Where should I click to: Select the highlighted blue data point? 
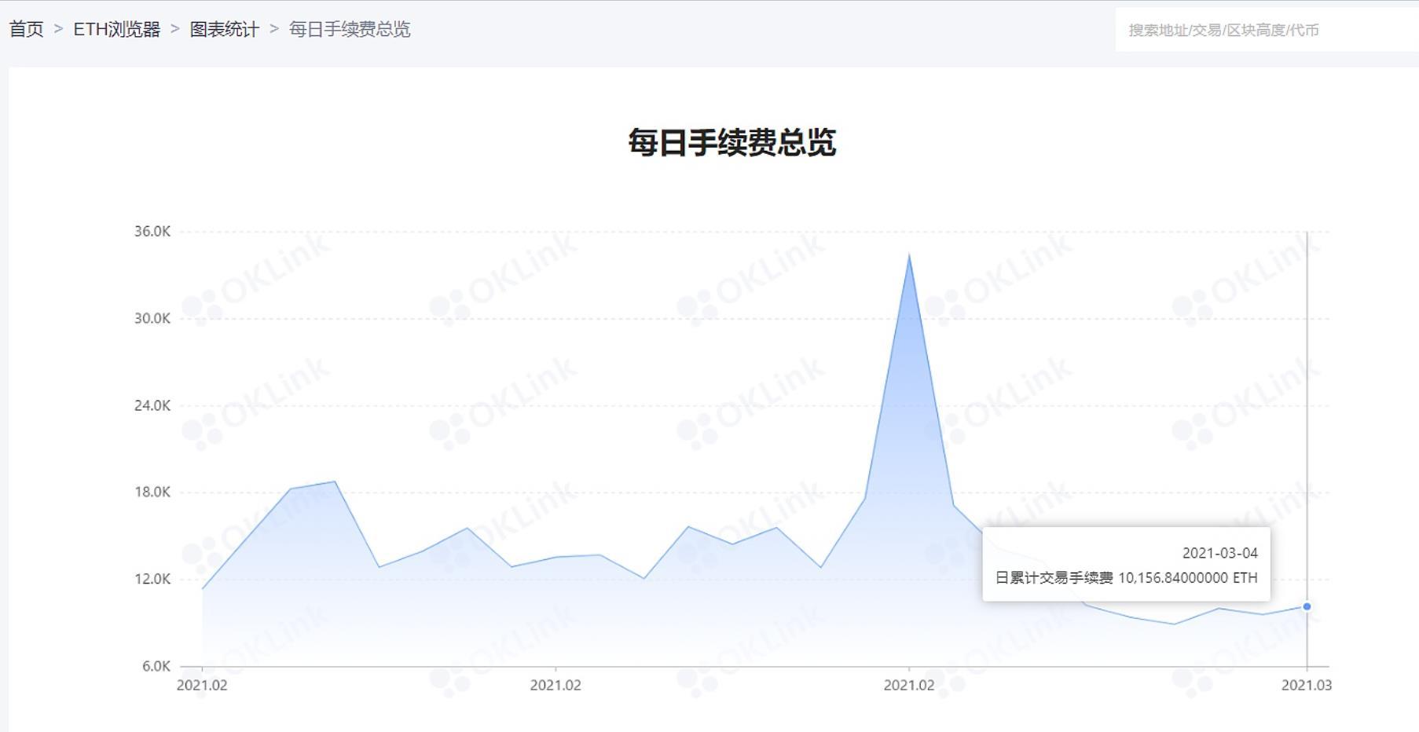(1306, 606)
